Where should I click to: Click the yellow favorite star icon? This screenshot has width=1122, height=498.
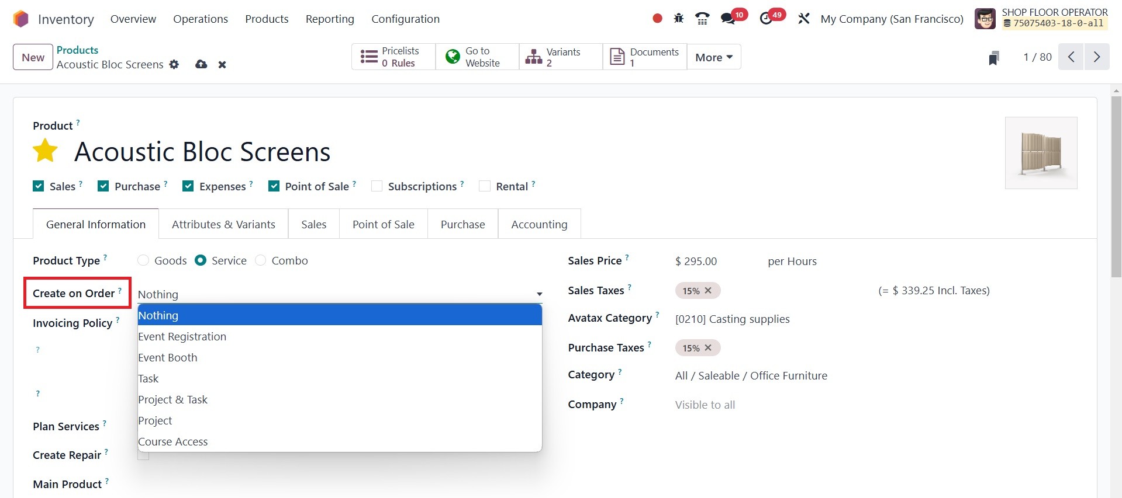click(x=45, y=151)
